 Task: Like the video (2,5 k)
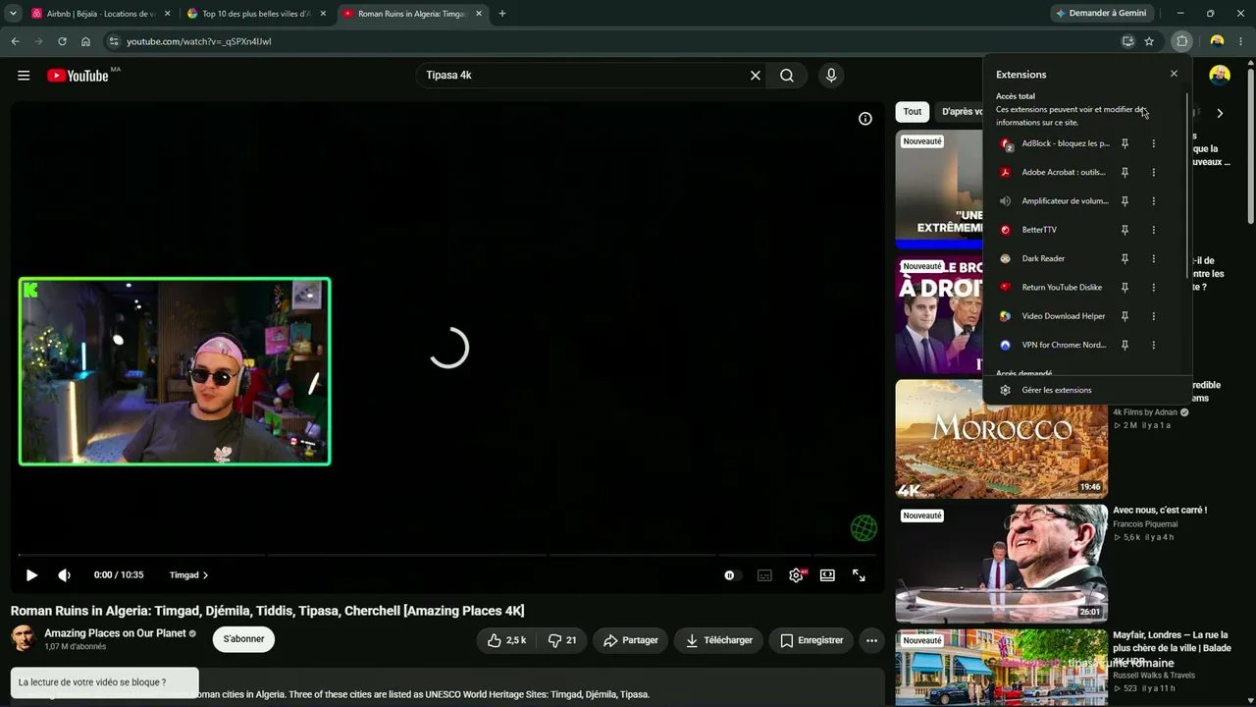coord(507,640)
